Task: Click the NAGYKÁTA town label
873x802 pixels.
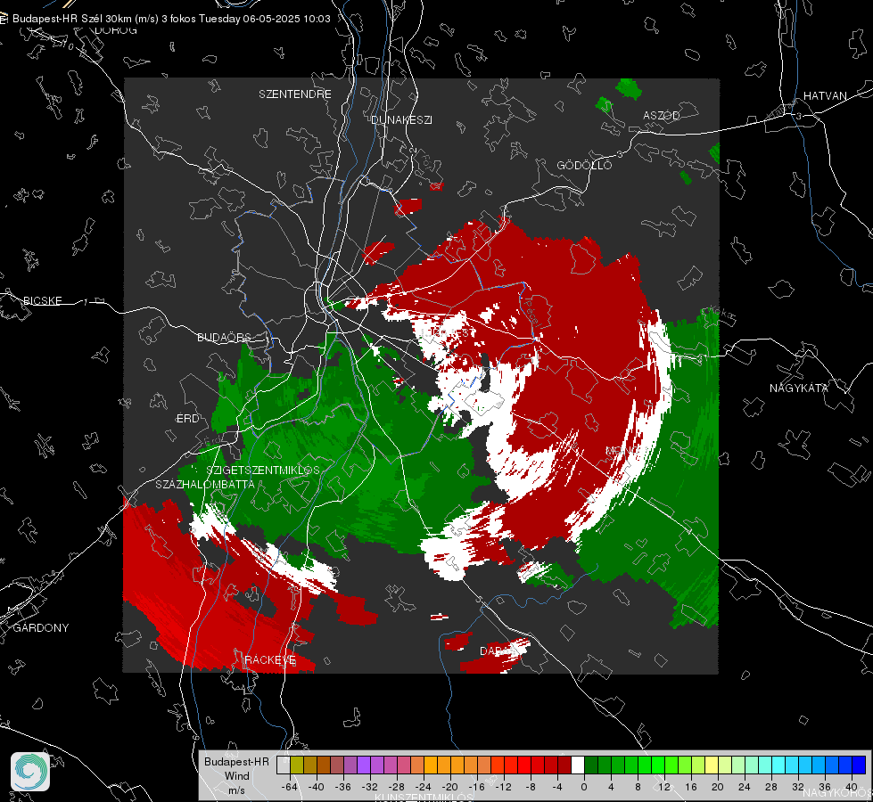Action: click(799, 389)
